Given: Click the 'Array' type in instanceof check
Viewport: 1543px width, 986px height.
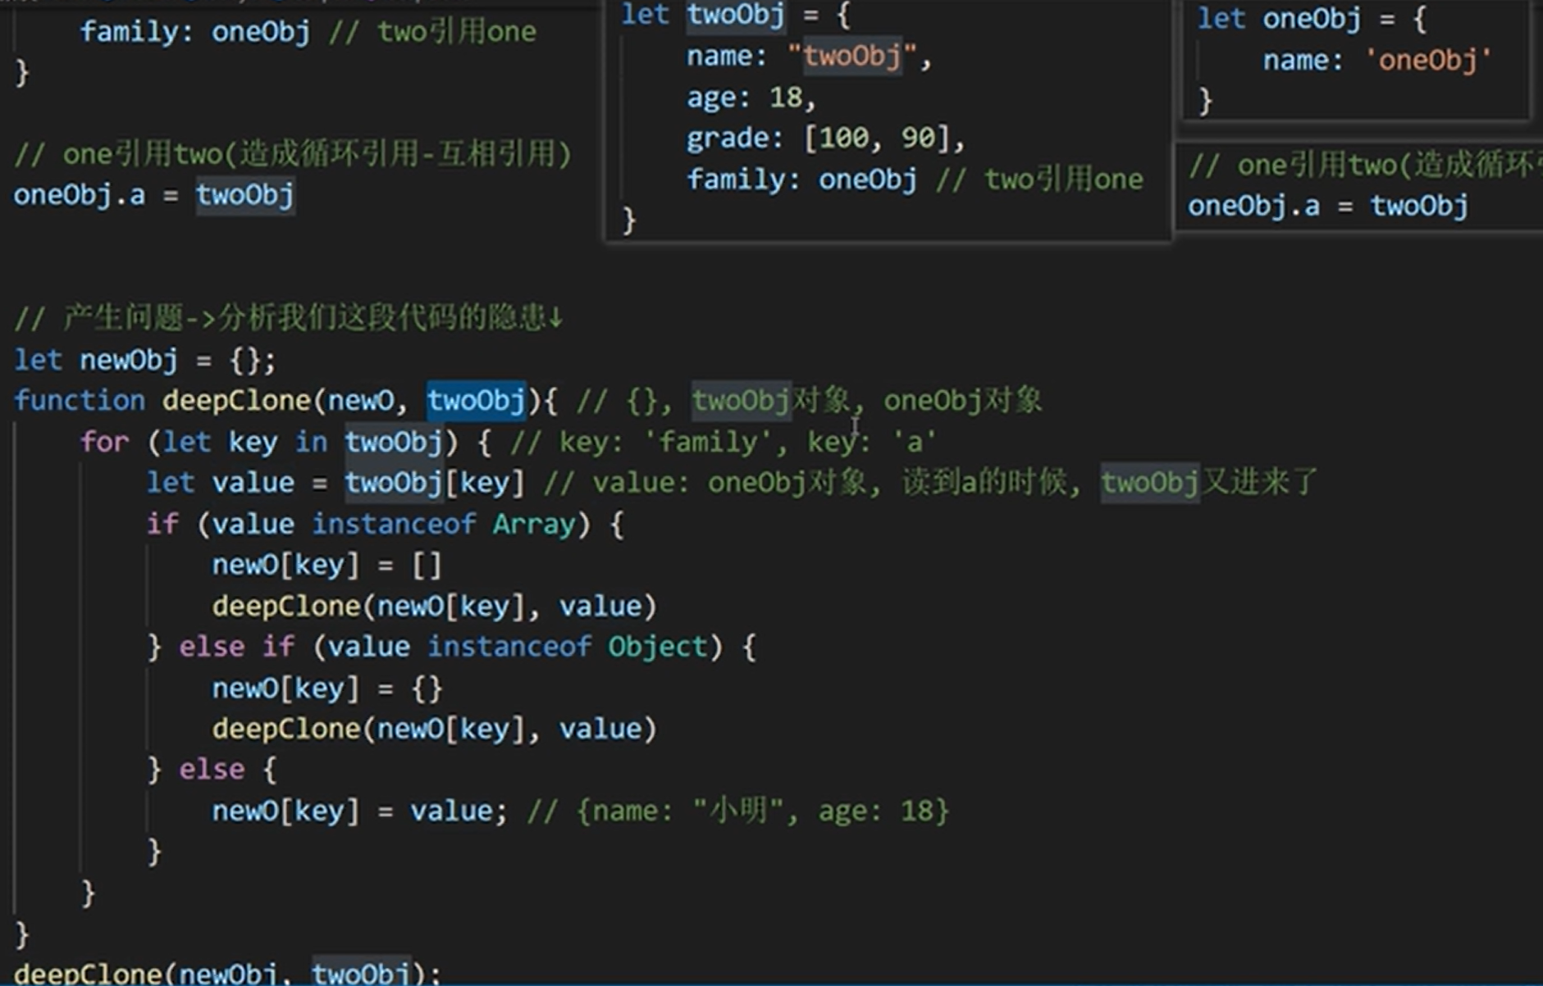Looking at the screenshot, I should tap(534, 524).
